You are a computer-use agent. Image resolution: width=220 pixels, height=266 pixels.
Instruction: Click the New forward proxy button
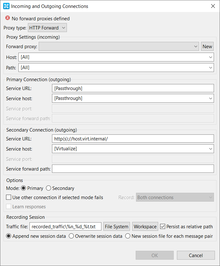tap(207, 47)
